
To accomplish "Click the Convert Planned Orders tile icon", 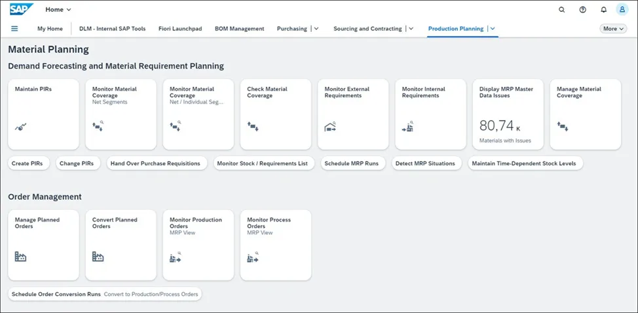I will pos(98,257).
